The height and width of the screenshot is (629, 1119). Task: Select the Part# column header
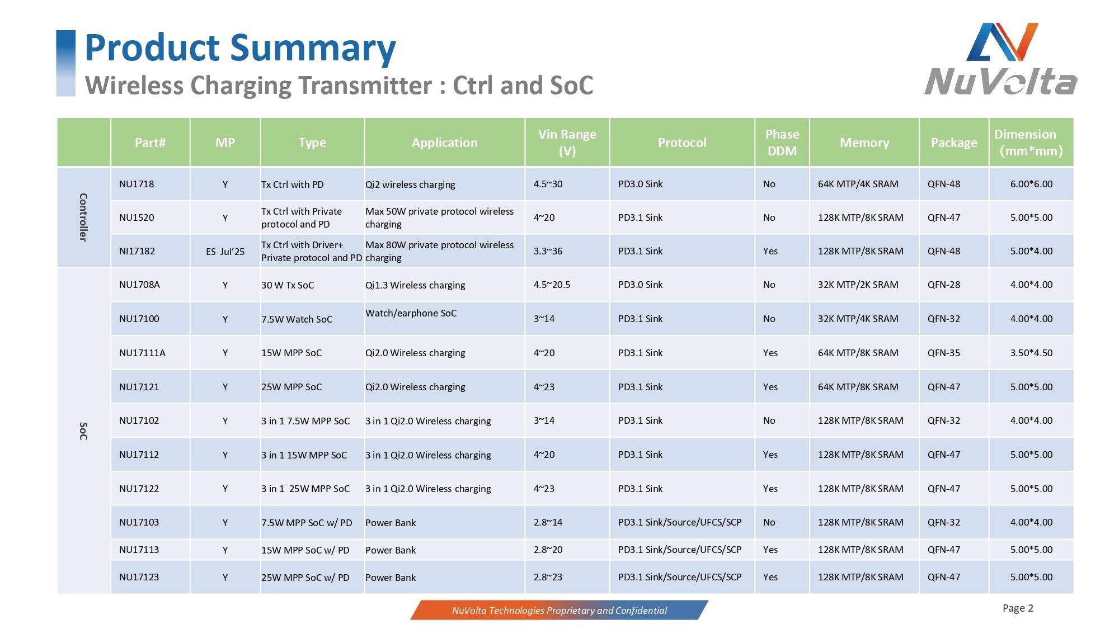(150, 143)
